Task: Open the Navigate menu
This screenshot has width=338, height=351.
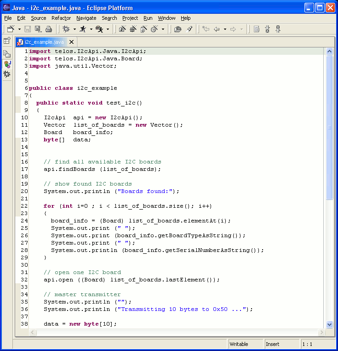Action: click(x=86, y=18)
